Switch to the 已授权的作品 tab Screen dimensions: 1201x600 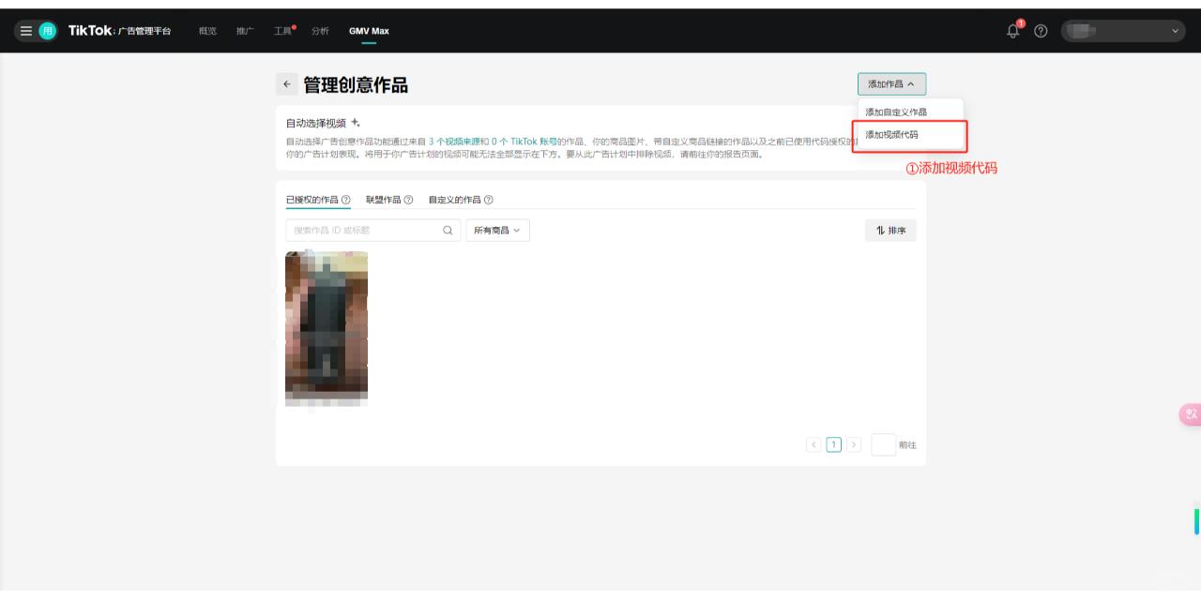(x=312, y=200)
